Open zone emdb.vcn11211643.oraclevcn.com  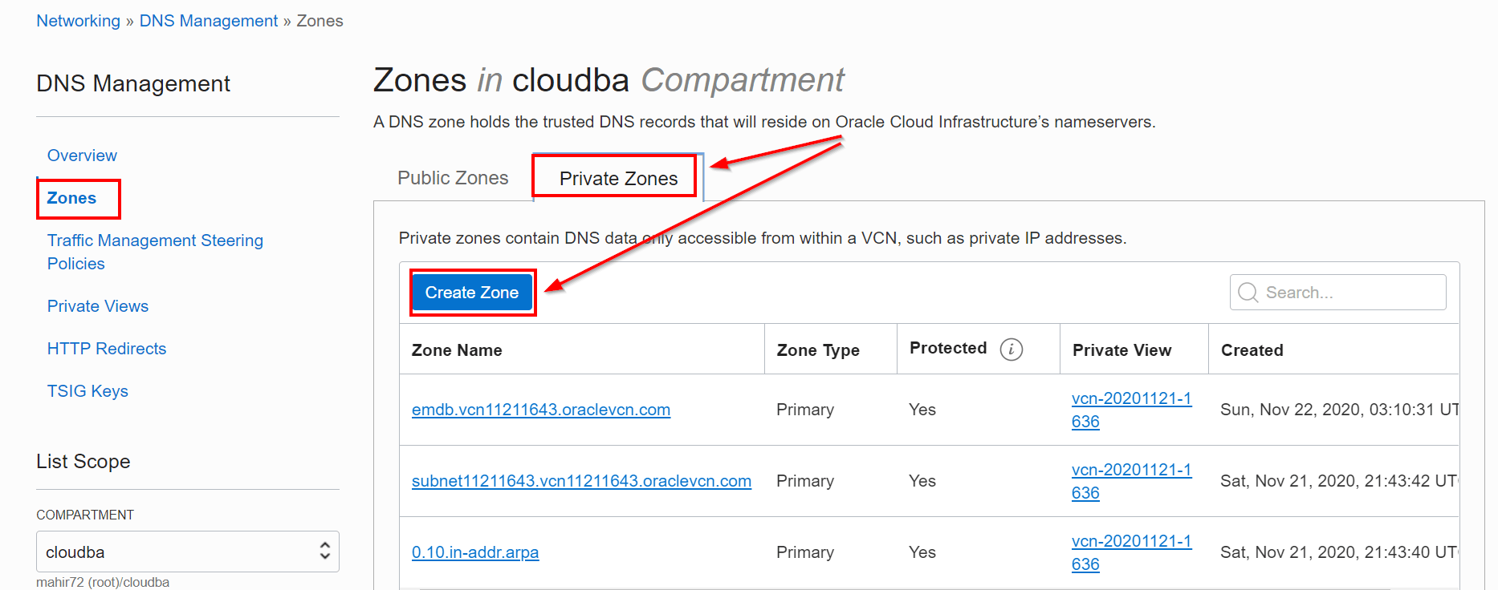(x=541, y=409)
